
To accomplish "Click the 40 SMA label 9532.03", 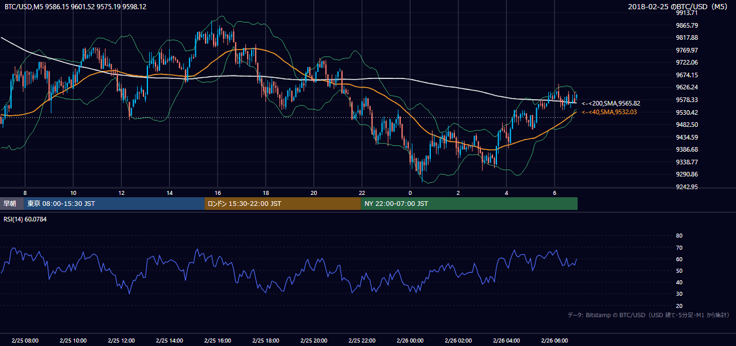I will (x=609, y=112).
